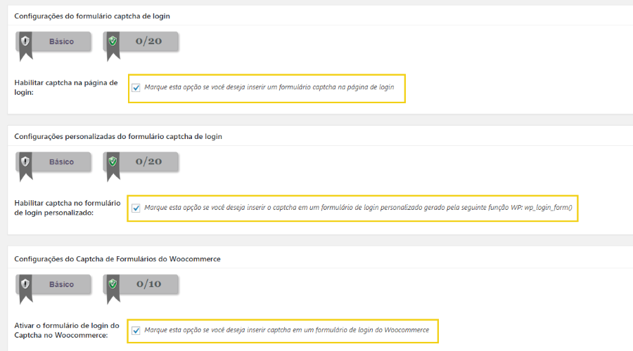633x351 pixels.
Task: Click Básico badge in login captcha section
Action: coord(53,41)
